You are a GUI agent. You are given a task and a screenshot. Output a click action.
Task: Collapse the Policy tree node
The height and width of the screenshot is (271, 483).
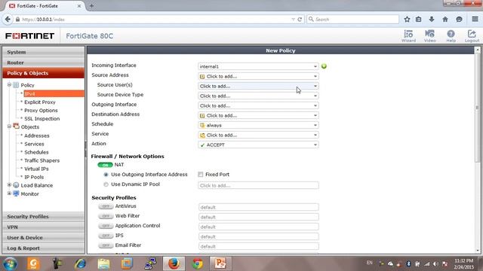9,85
